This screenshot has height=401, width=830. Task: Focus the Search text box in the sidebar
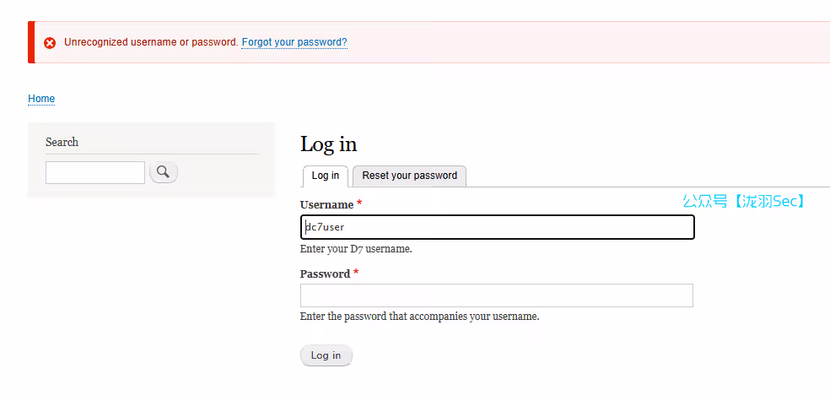95,172
